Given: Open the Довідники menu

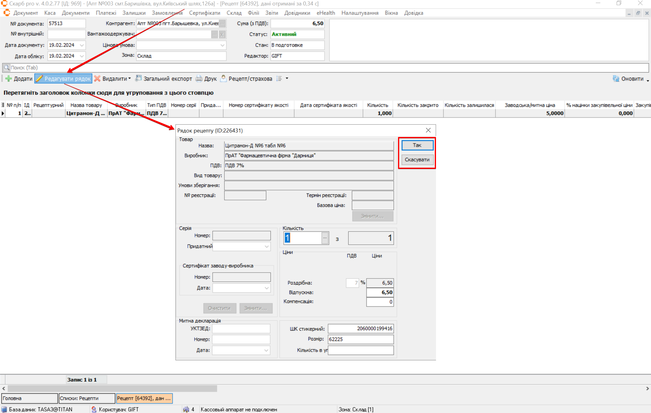Looking at the screenshot, I should pyautogui.click(x=297, y=13).
